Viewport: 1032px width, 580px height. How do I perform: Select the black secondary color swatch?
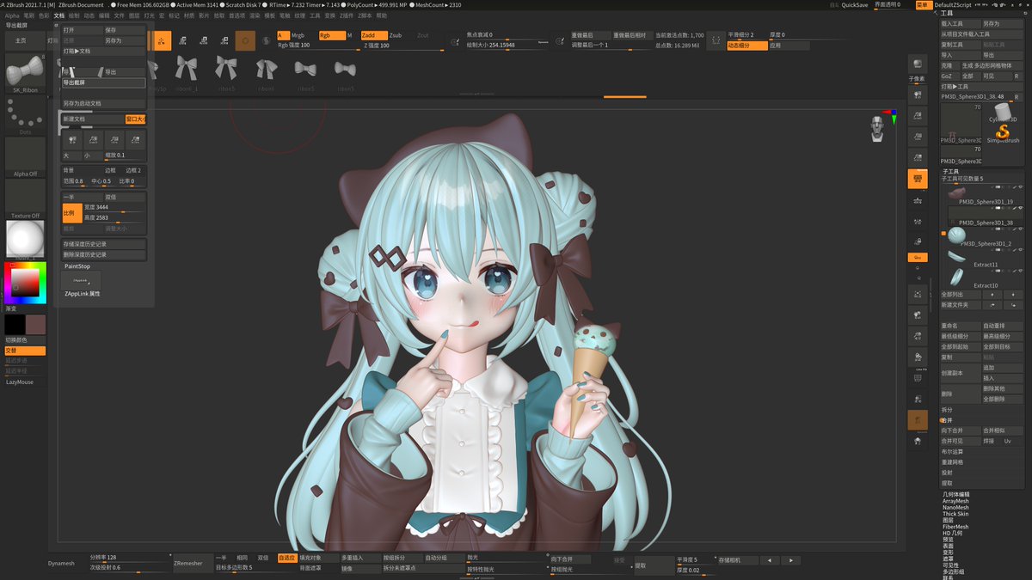click(x=15, y=325)
